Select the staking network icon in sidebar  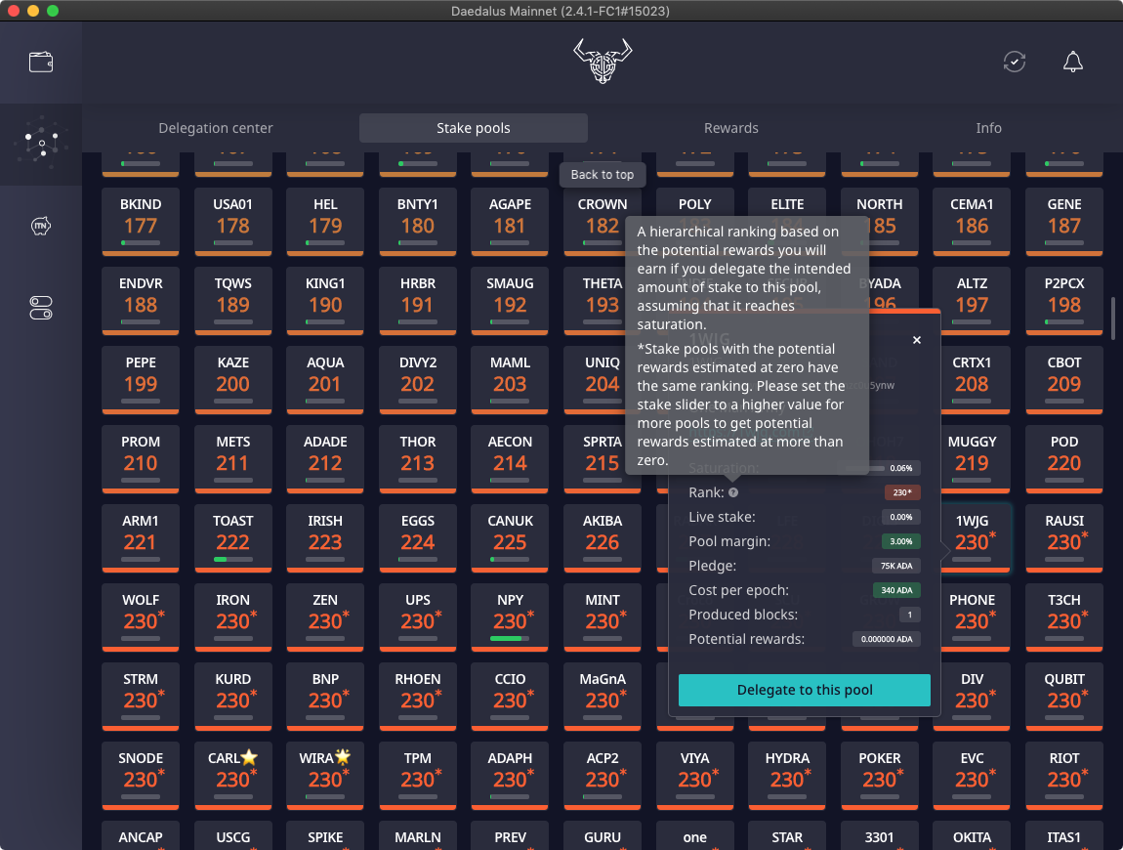click(x=41, y=144)
